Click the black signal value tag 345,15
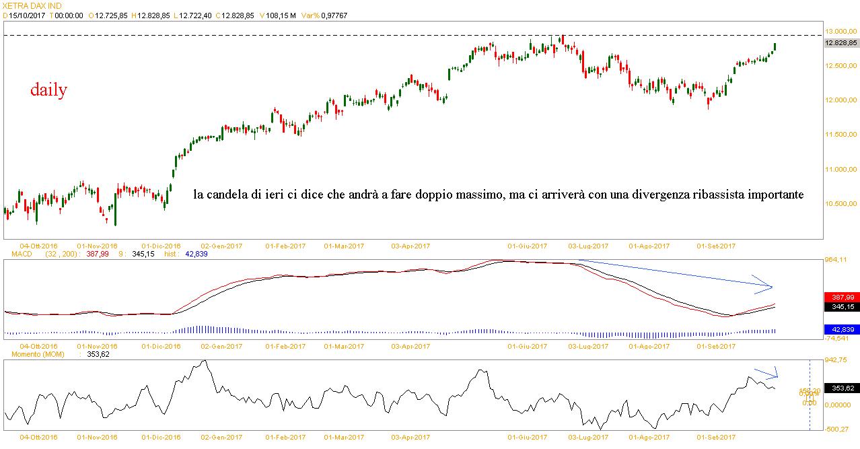Image resolution: width=860 pixels, height=449 pixels. 840,306
